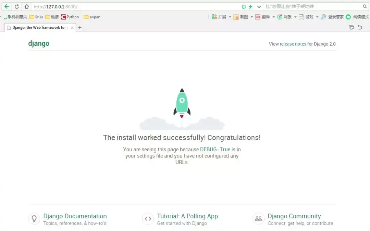Screen dimensions: 370x231
Task: Open the 链接 bookmark folder
Action: pyautogui.click(x=52, y=17)
